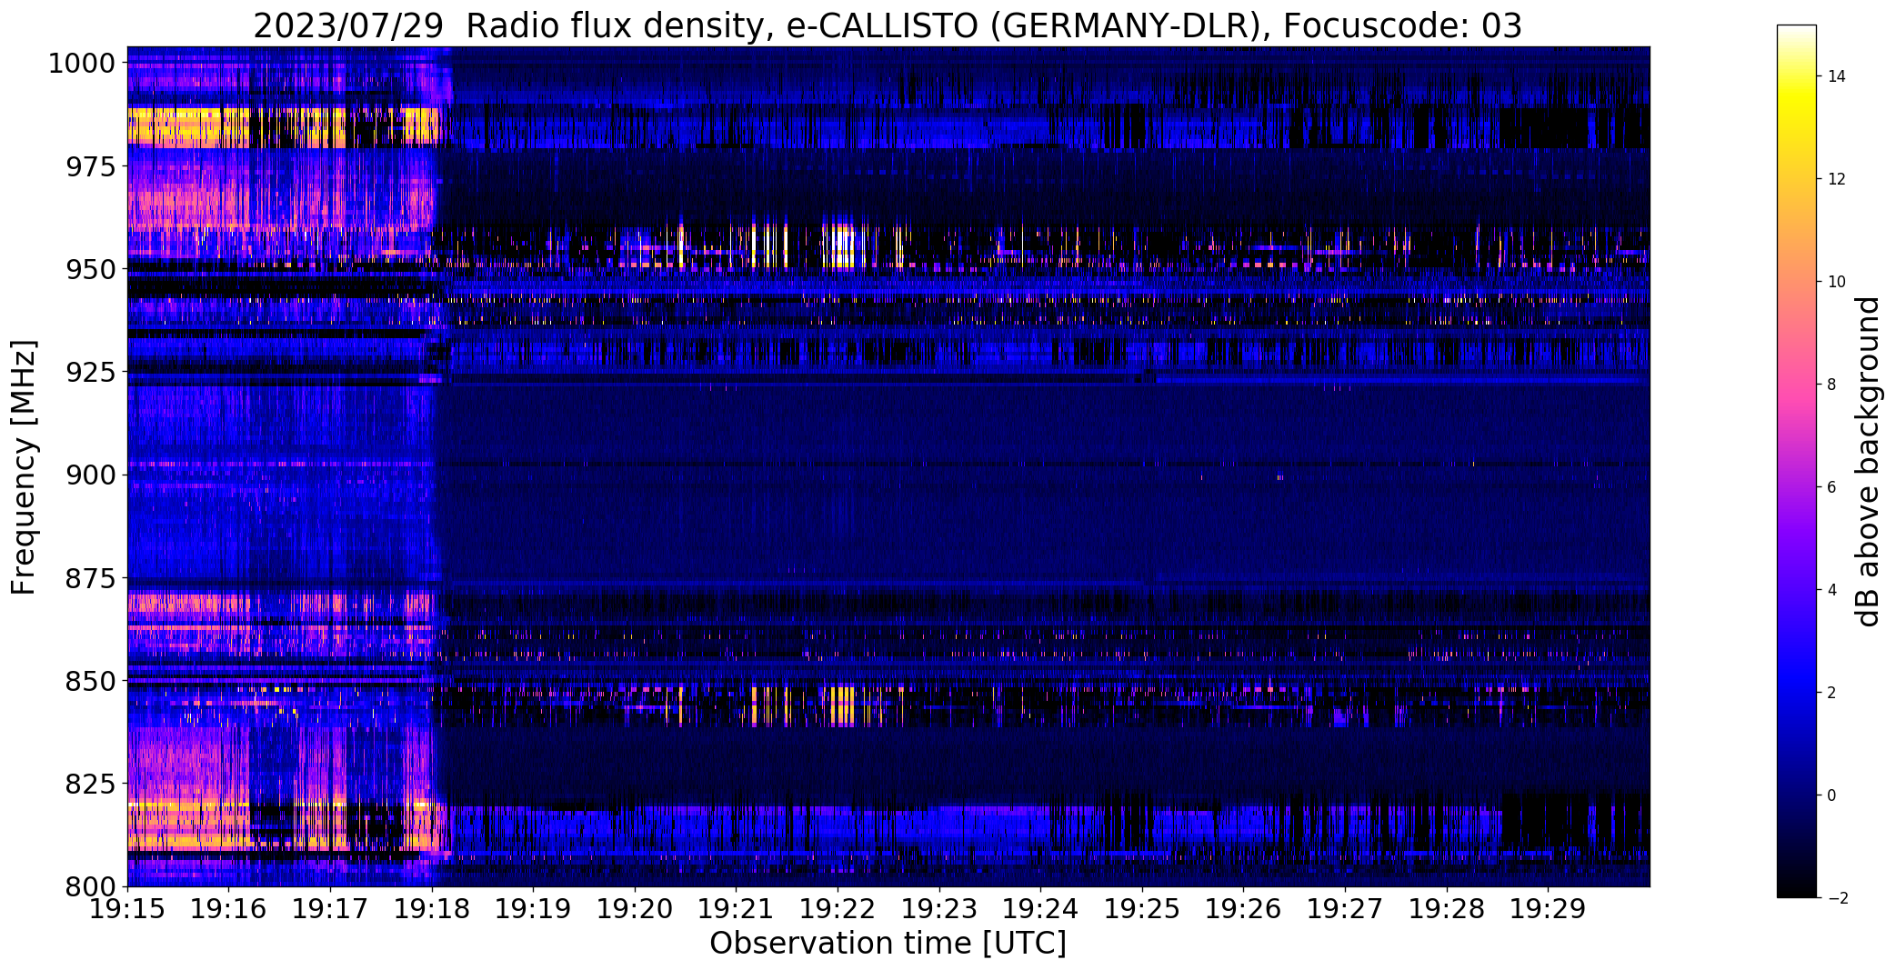Click the 1000 MHz tick label
Viewport: 1896px width, 970px height.
coord(82,64)
